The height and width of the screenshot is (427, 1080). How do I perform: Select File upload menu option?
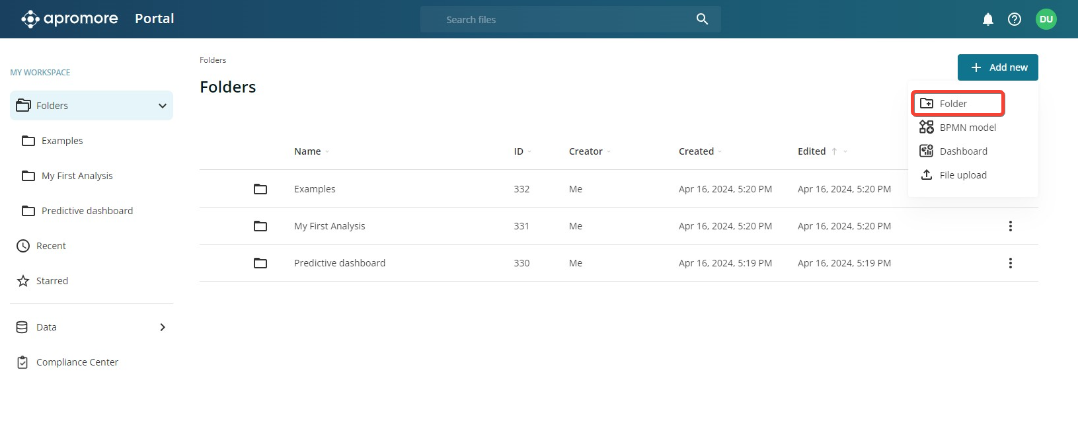[962, 175]
